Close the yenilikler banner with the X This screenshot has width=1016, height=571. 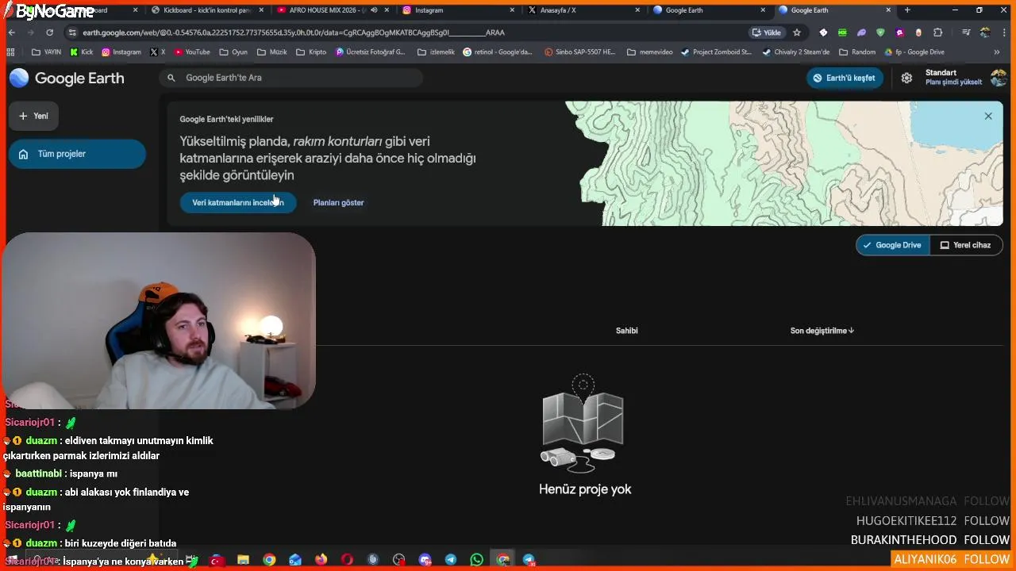988,116
